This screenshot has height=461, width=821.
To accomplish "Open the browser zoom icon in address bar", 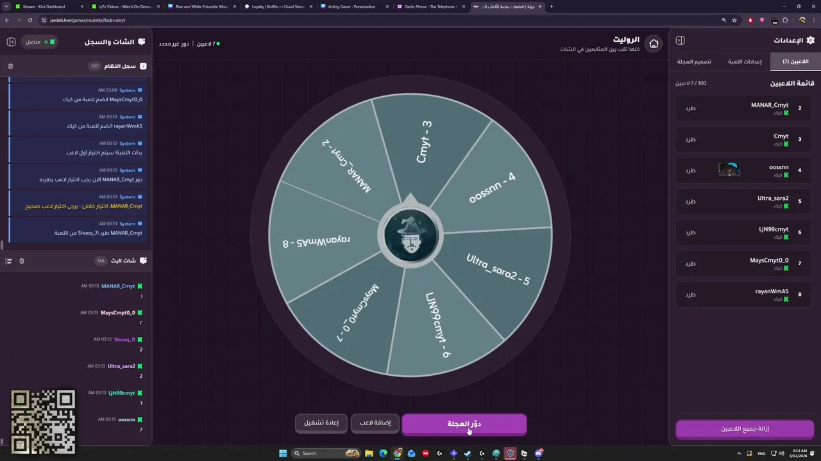I will (723, 20).
